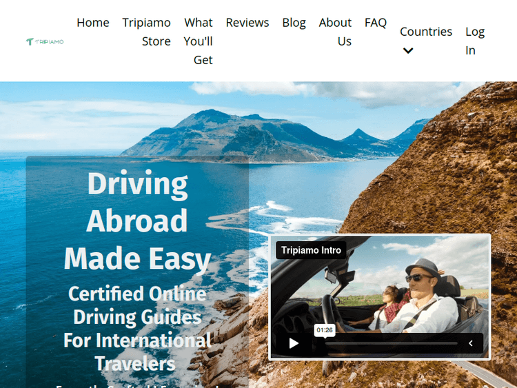This screenshot has height=388, width=517.
Task: Go to the Home page
Action: (93, 23)
